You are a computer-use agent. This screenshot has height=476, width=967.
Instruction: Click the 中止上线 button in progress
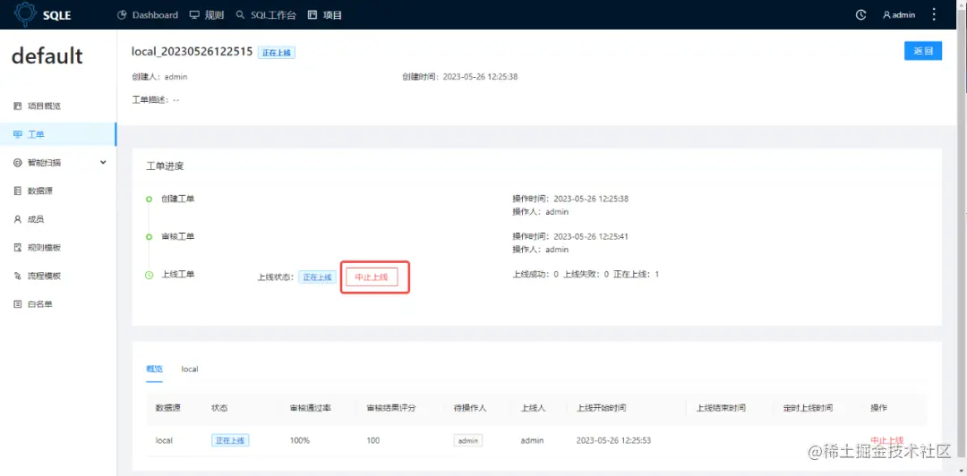coord(372,277)
